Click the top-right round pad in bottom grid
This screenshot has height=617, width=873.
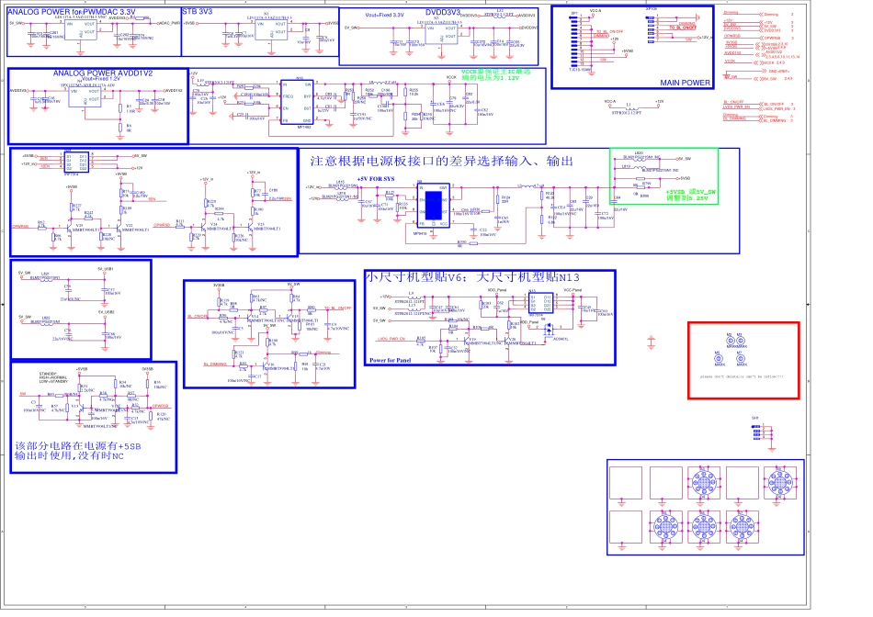781,482
